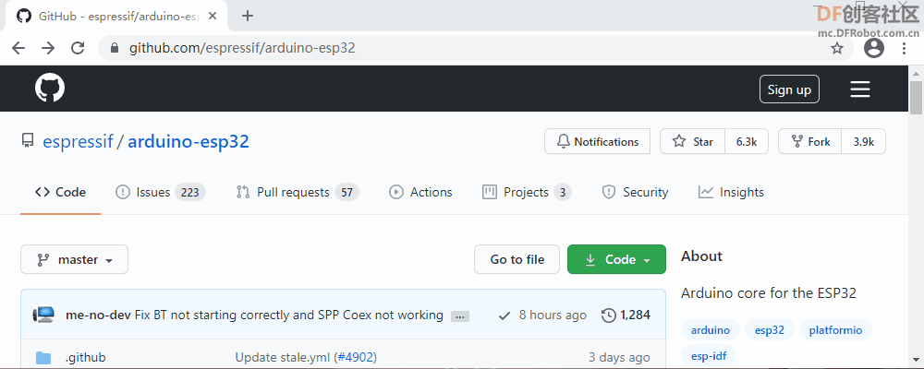Viewport: 924px width, 369px height.
Task: Open the 3.9k forks count
Action: 864,141
